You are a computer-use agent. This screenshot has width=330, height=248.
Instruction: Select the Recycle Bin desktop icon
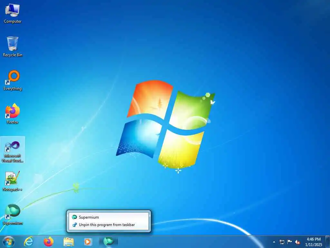click(13, 46)
